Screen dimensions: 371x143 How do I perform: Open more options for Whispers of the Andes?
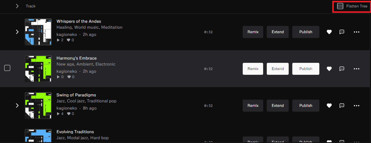pos(356,32)
